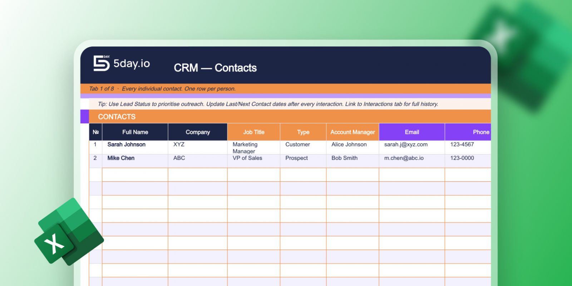Select the 'Prospect' type cell

(x=303, y=161)
